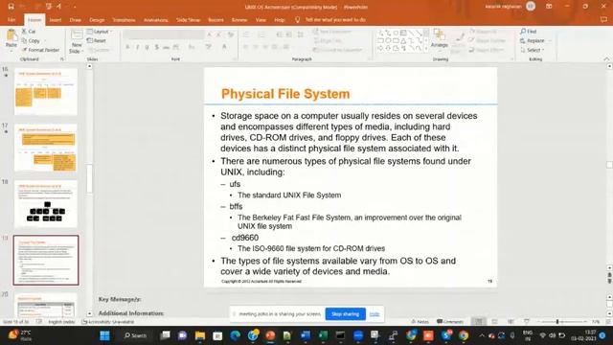
Task: Click Replace in the Editing group
Action: [x=533, y=40]
